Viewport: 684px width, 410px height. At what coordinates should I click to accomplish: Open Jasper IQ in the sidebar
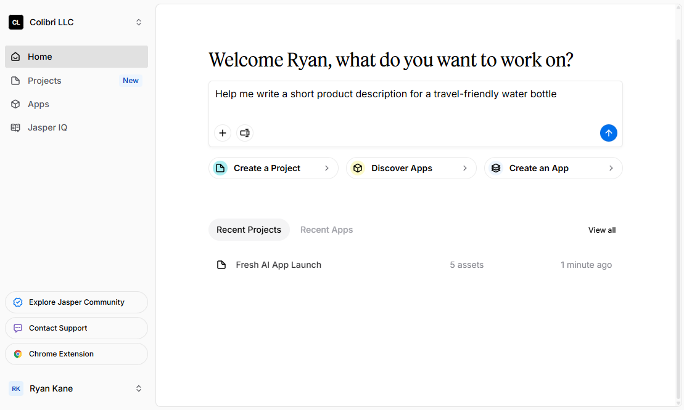tap(76, 127)
